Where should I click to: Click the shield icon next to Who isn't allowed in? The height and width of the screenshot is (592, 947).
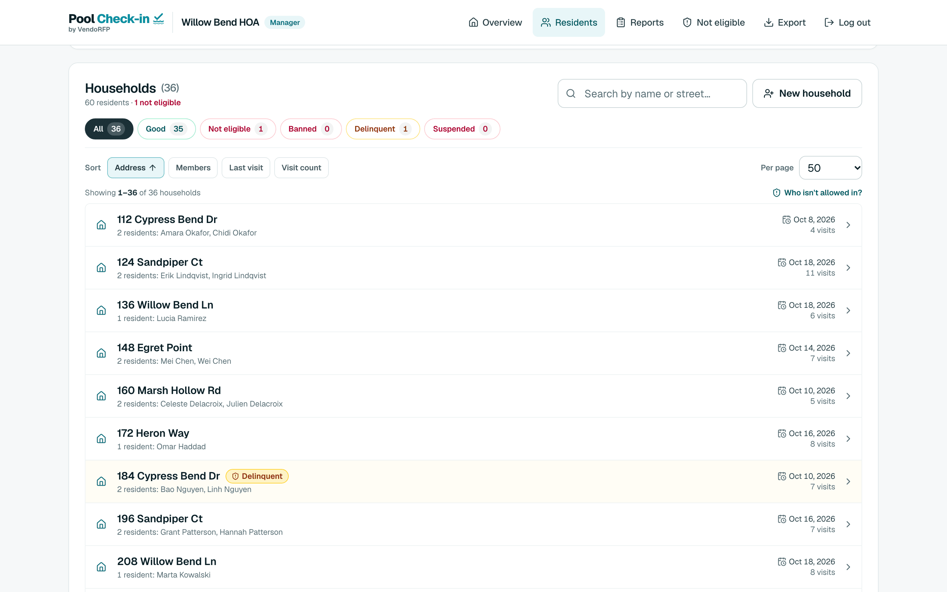pos(777,193)
